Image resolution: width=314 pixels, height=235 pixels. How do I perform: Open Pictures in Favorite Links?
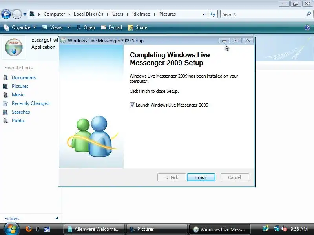click(x=20, y=86)
